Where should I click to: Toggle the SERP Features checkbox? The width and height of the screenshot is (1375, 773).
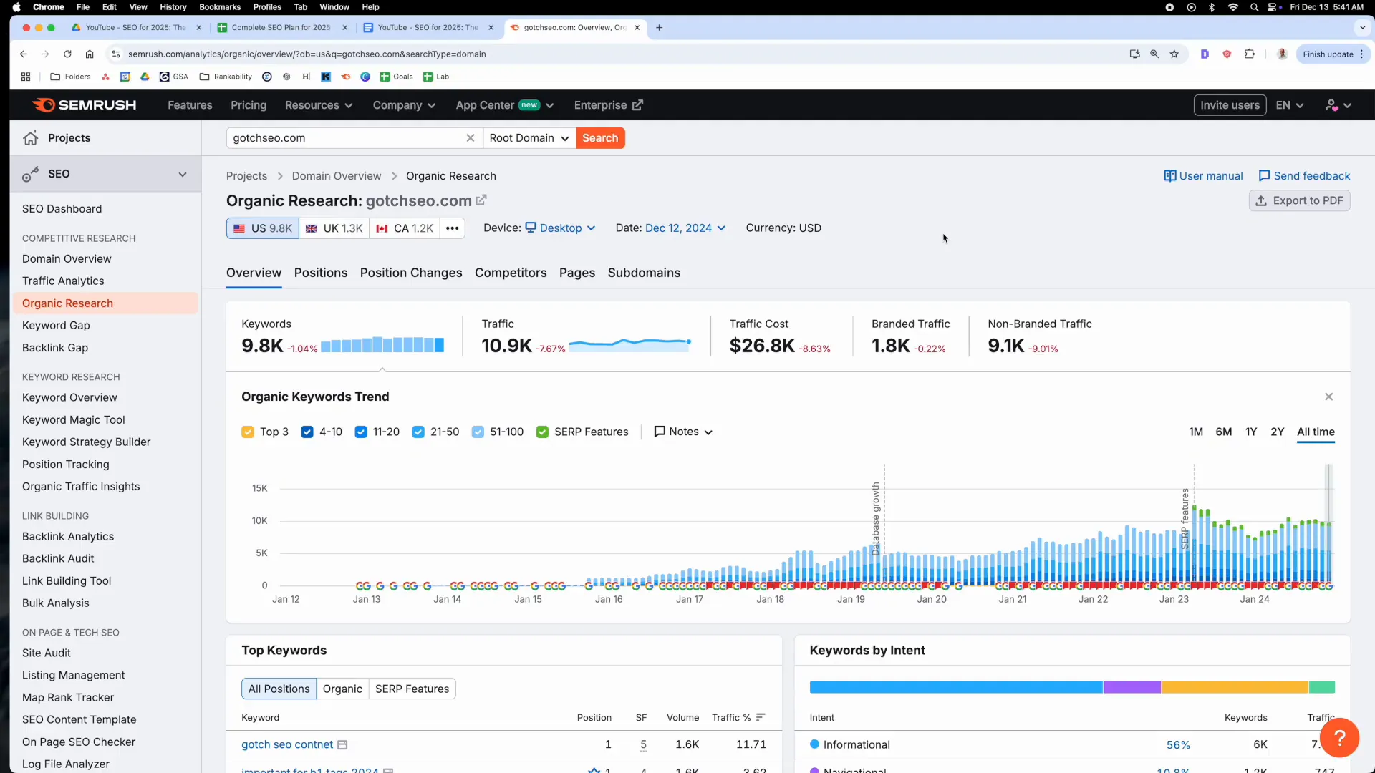(542, 432)
